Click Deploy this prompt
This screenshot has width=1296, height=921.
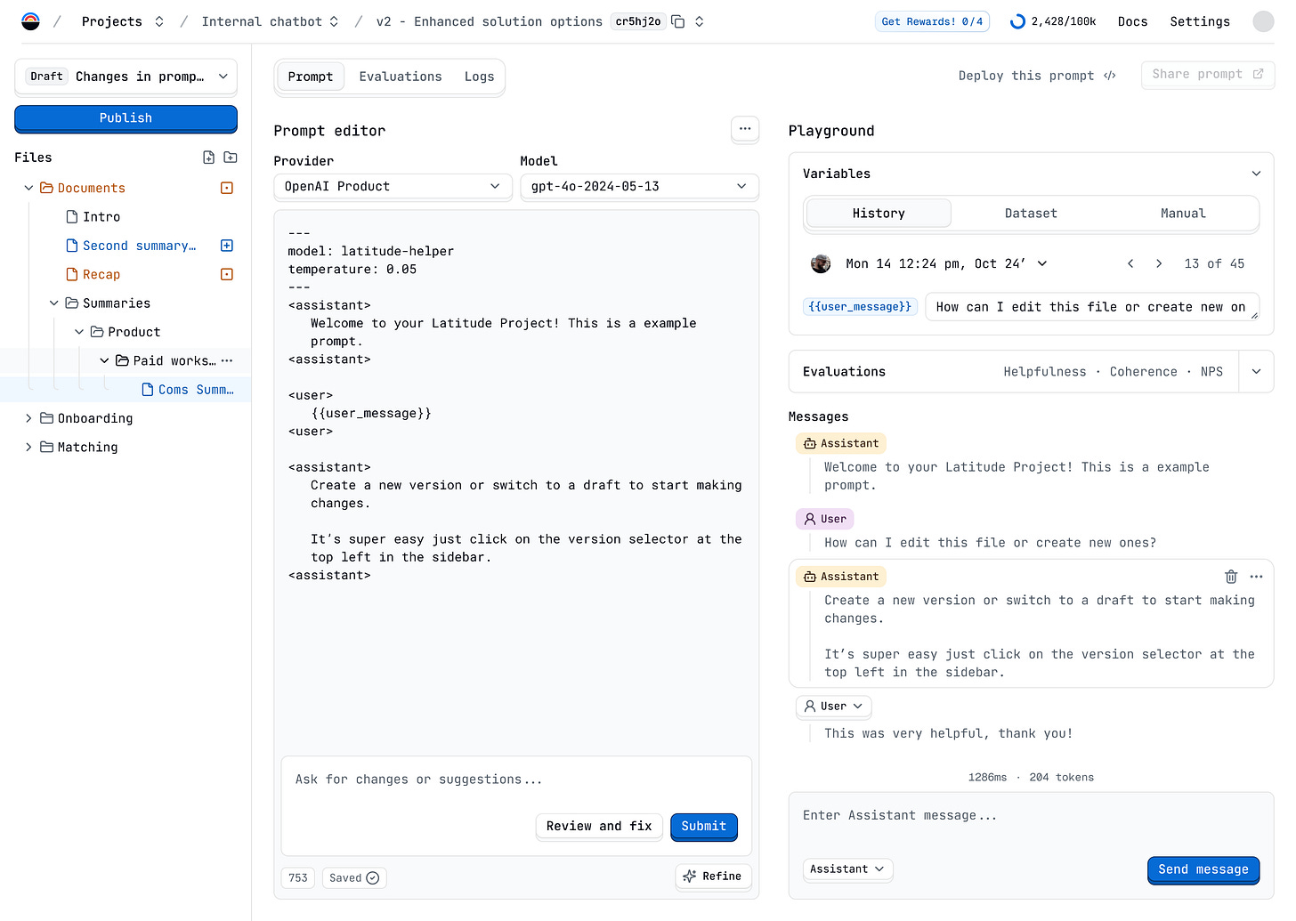[x=1037, y=76]
